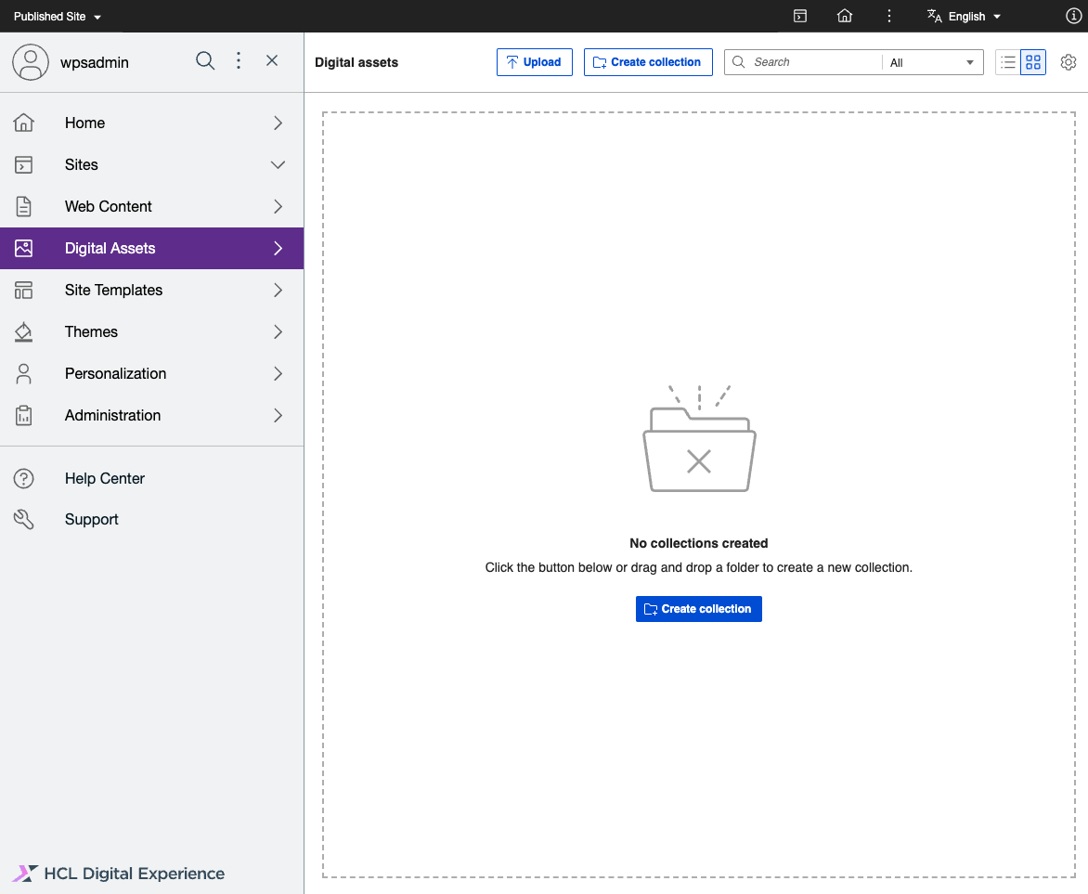Open the Support wrench icon

point(23,519)
